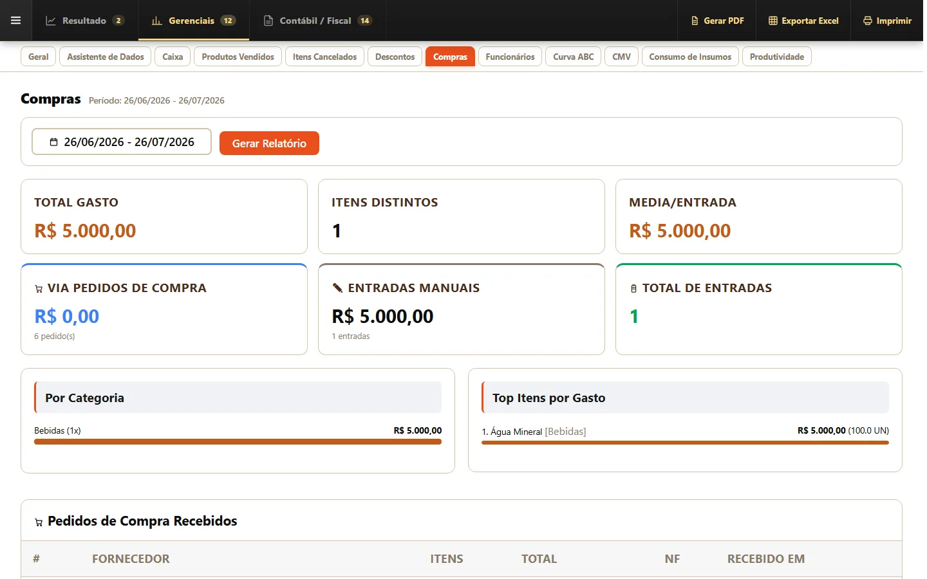Click the Top Itens por Gasto header
This screenshot has height=579, width=927.
click(x=685, y=398)
